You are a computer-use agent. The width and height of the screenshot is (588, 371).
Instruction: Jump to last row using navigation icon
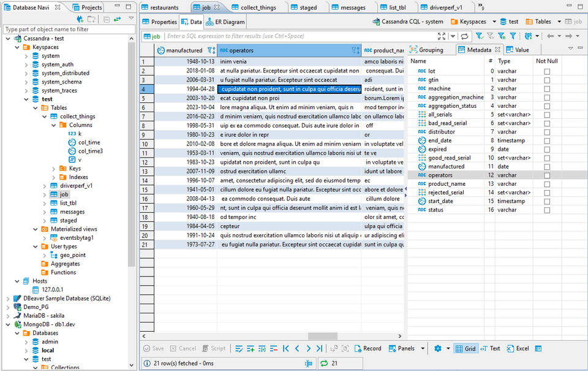319,348
